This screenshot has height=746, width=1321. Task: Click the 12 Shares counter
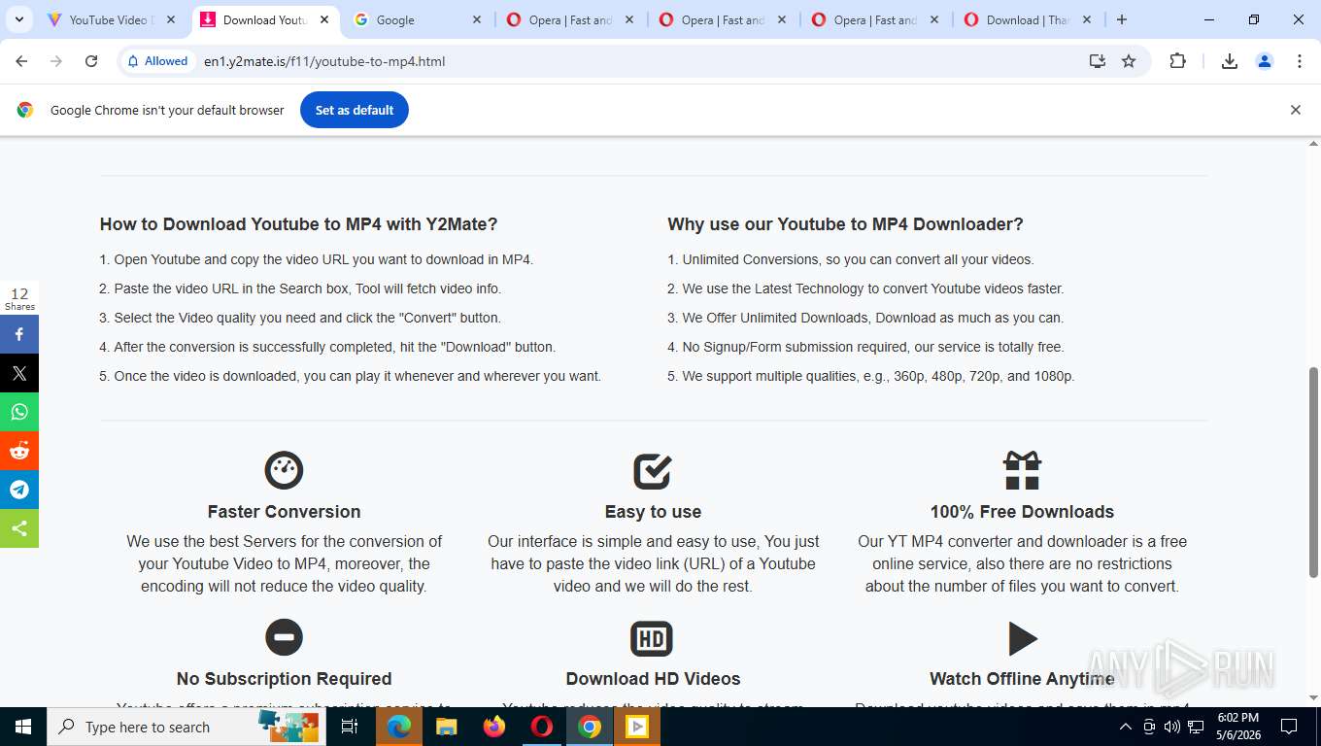[19, 298]
